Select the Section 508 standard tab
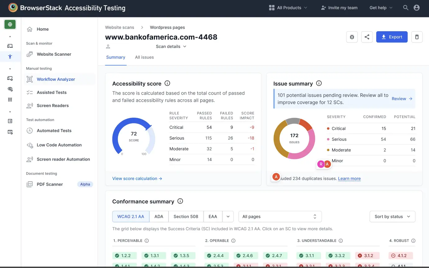The width and height of the screenshot is (429, 268). (x=186, y=217)
